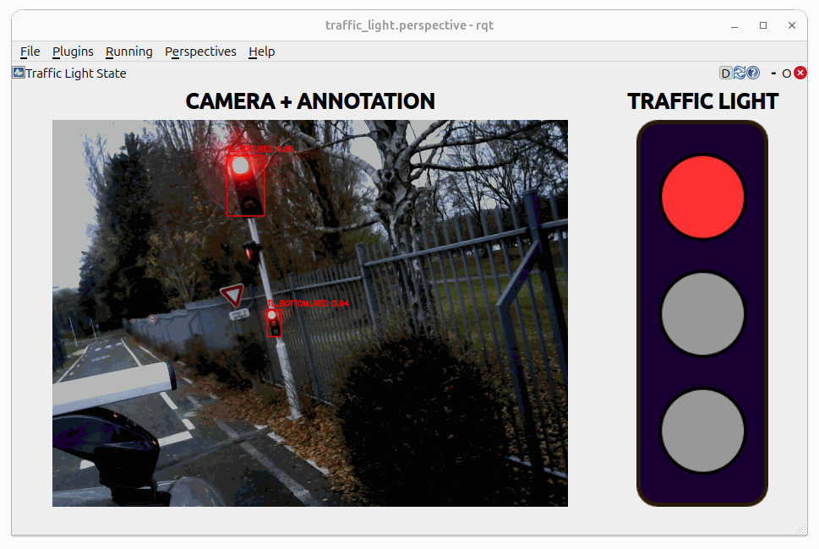This screenshot has height=549, width=819.
Task: Open the Help menu
Action: click(261, 52)
